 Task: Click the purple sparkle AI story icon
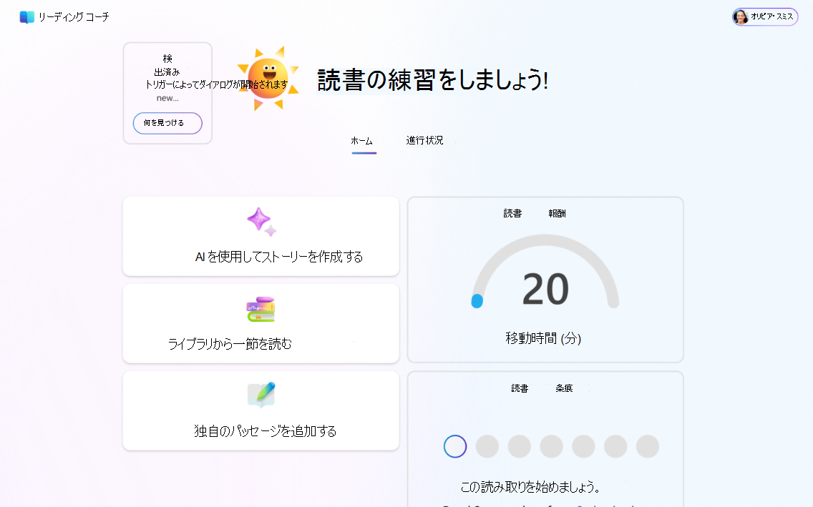pyautogui.click(x=262, y=222)
